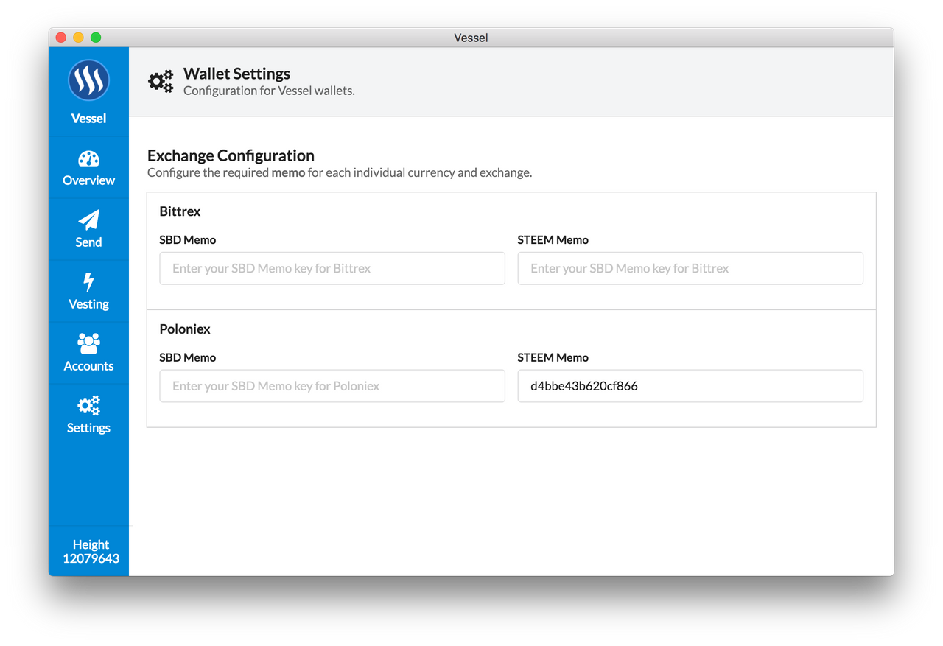
Task: Click the Overview menu label
Action: pos(88,180)
